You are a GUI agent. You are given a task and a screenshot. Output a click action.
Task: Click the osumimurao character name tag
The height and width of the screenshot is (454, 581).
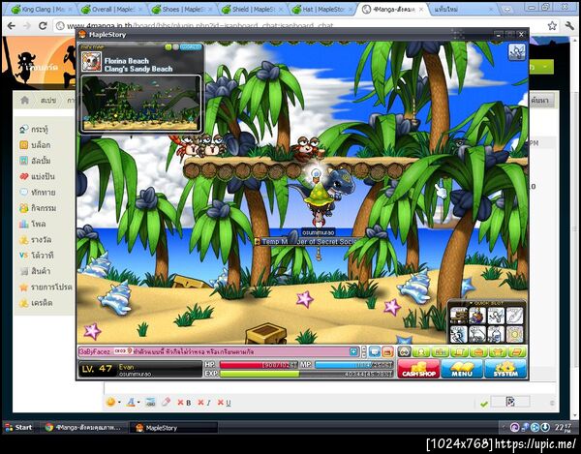tap(319, 232)
